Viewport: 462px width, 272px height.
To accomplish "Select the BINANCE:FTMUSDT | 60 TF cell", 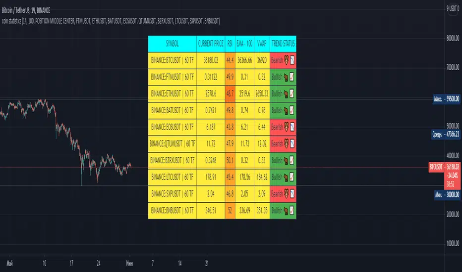I will 173,77.
